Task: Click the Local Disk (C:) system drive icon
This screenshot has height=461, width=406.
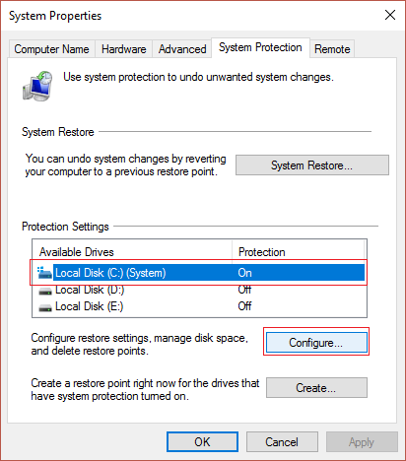Action: pyautogui.click(x=44, y=273)
